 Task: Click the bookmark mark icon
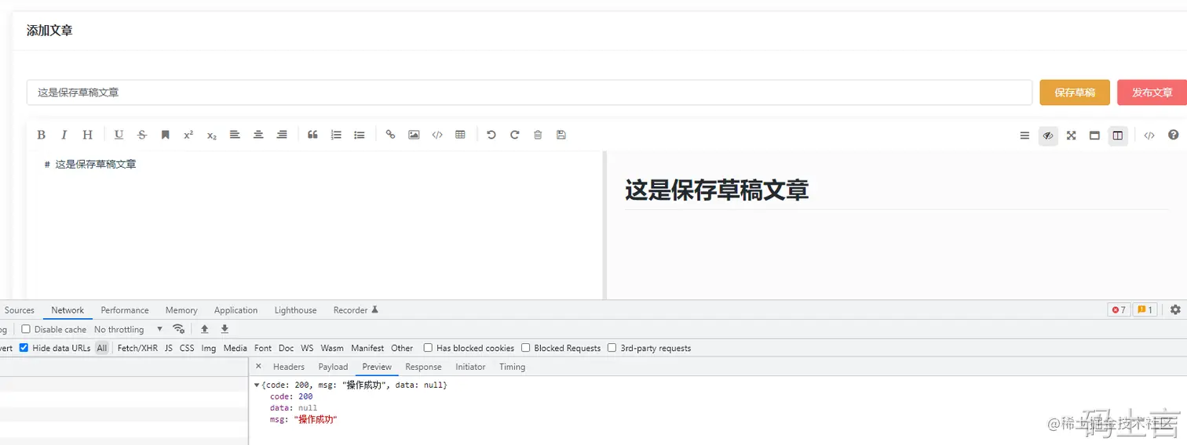166,135
